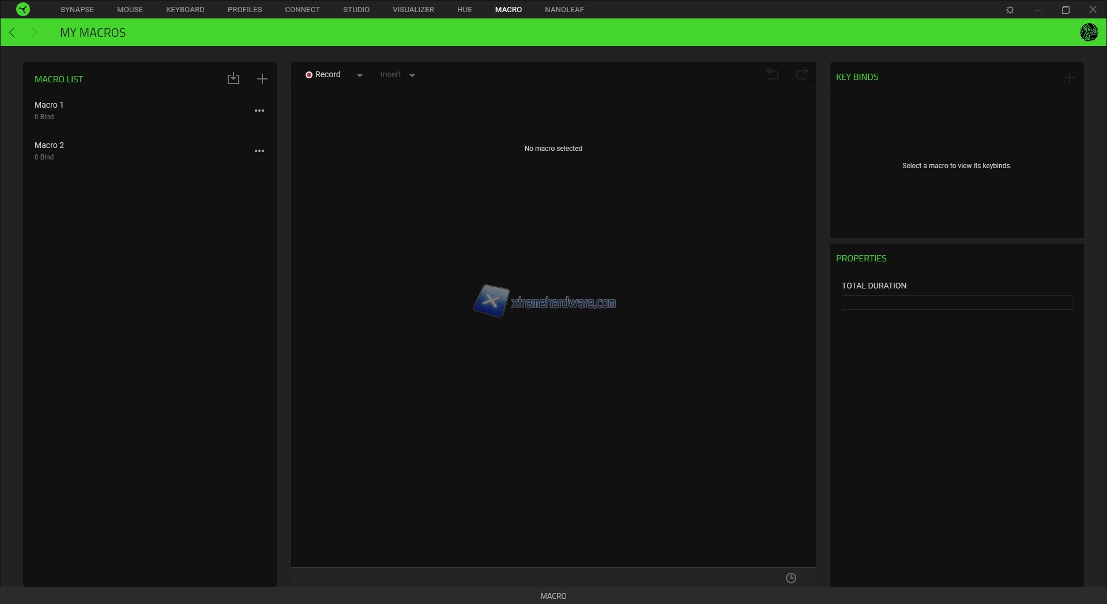This screenshot has height=604, width=1107.
Task: Expand the Record dropdown arrow
Action: [x=360, y=75]
